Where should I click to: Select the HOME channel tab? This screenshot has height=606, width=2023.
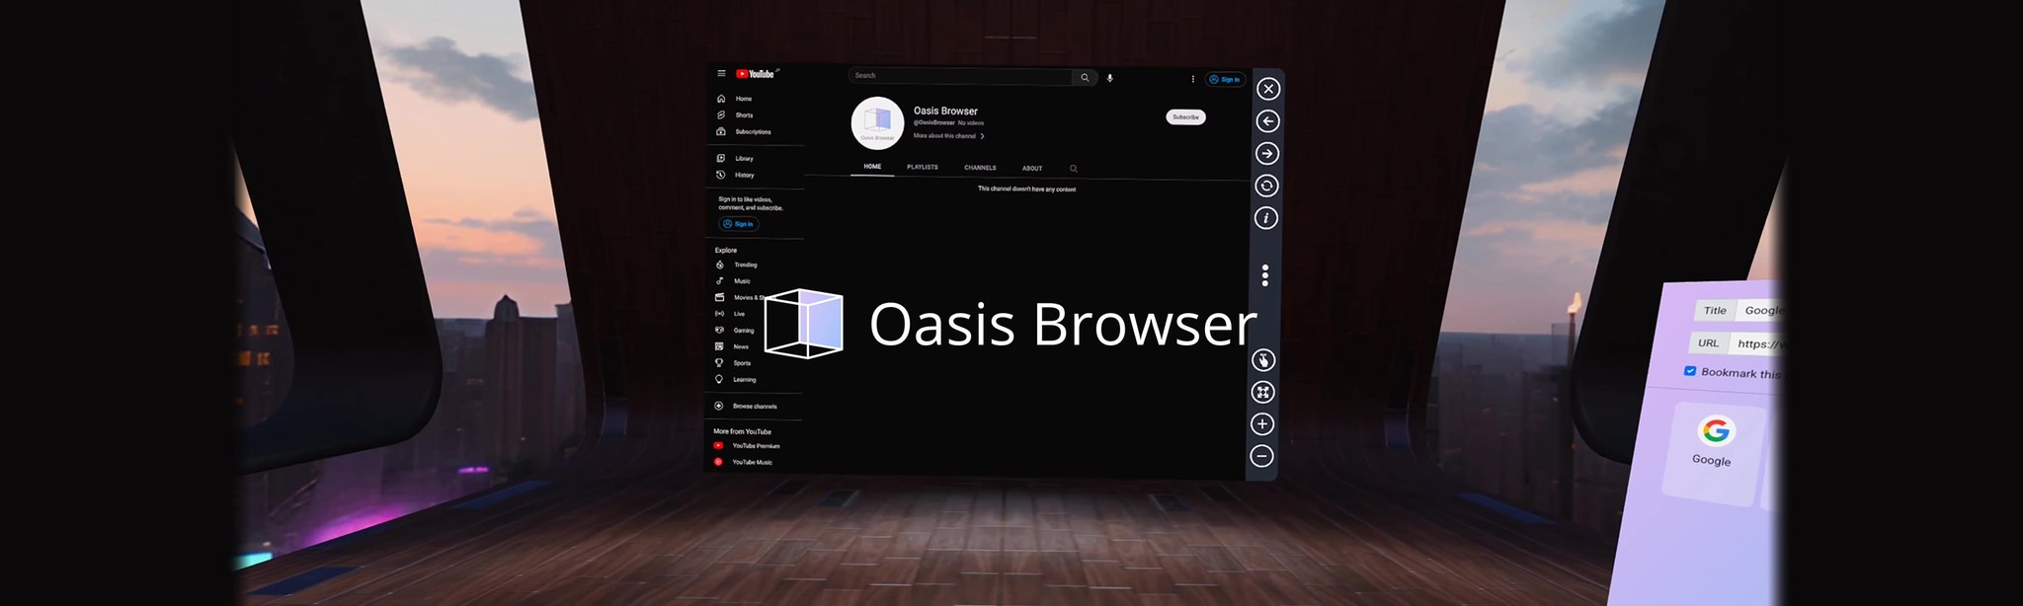(872, 167)
